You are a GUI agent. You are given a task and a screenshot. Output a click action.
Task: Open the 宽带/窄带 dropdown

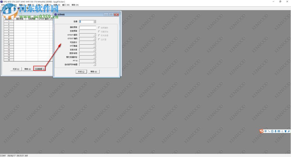[x=95, y=53]
